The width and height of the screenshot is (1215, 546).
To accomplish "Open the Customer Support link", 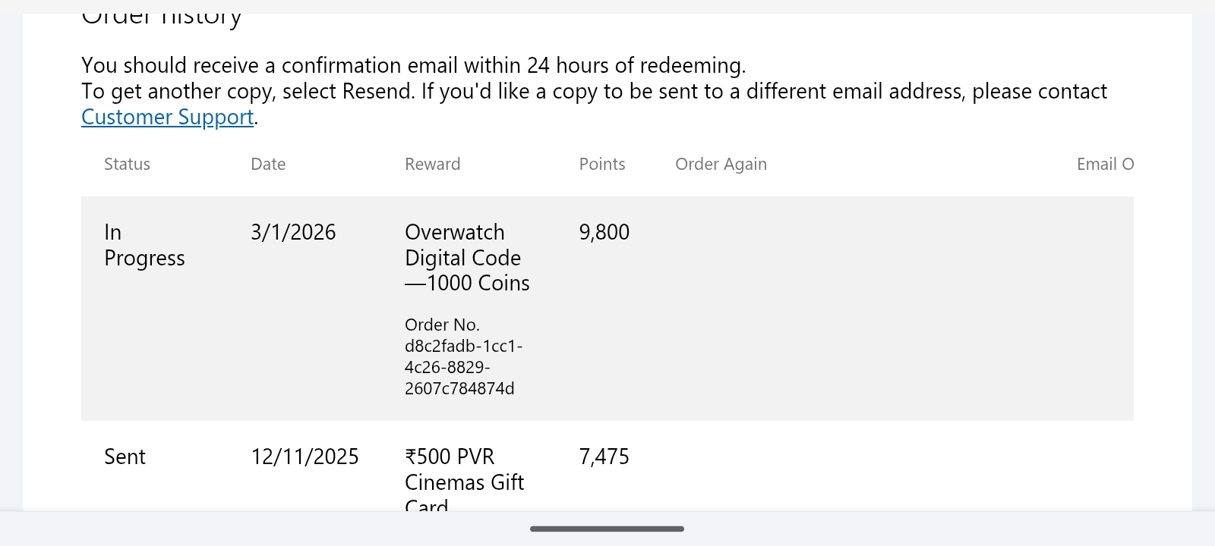I will pos(167,117).
